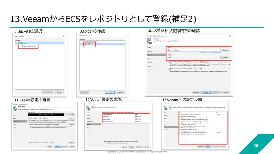Click OK in the Select Folder dialog
The height and width of the screenshot is (154, 274).
tap(110, 92)
